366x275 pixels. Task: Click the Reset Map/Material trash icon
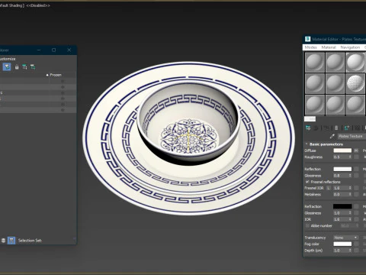[336, 128]
